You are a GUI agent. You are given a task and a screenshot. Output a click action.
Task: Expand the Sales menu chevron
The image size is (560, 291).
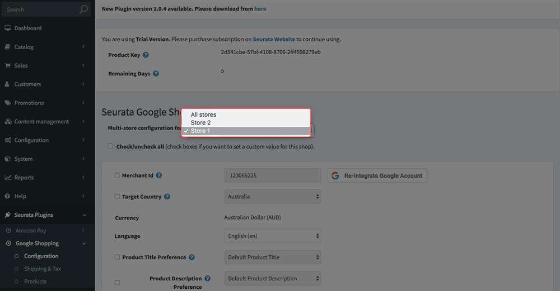tap(83, 65)
